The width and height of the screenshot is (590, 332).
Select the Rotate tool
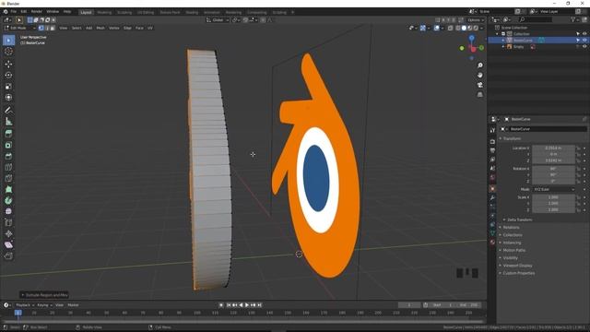tap(8, 76)
